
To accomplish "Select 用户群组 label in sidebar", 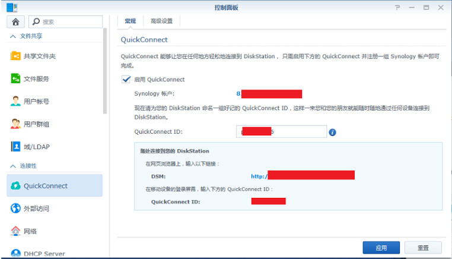I will pyautogui.click(x=36, y=124).
